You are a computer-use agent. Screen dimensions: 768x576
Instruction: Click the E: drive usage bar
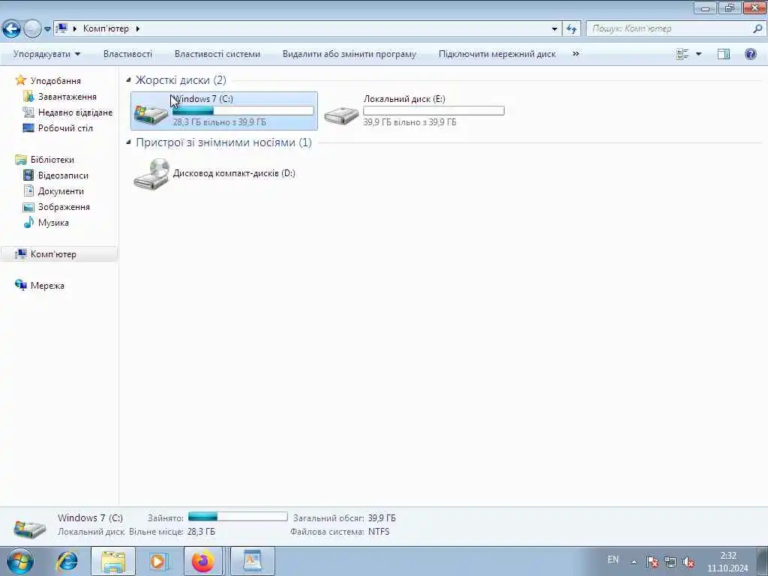pyautogui.click(x=433, y=111)
